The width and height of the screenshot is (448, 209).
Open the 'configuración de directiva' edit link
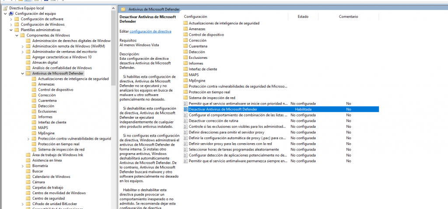pyautogui.click(x=150, y=31)
